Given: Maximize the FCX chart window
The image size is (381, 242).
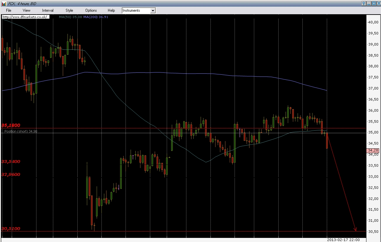Looking at the screenshot, I should [373, 3].
